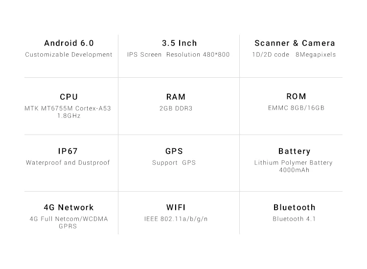The image size is (367, 269).
Task: Click the IP67 heading
Action: [x=68, y=151]
